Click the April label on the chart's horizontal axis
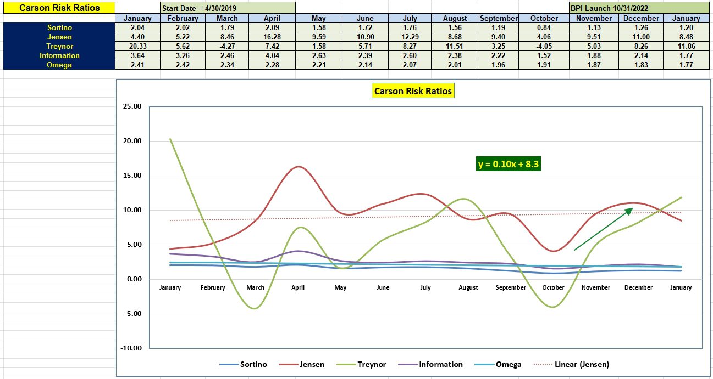 (x=298, y=287)
